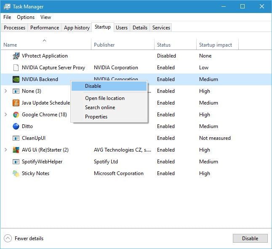Image resolution: width=272 pixels, height=249 pixels.
Task: Click the Disable button at bottom right
Action: pos(250,238)
